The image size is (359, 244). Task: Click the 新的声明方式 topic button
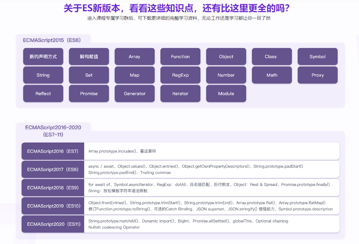click(x=43, y=57)
